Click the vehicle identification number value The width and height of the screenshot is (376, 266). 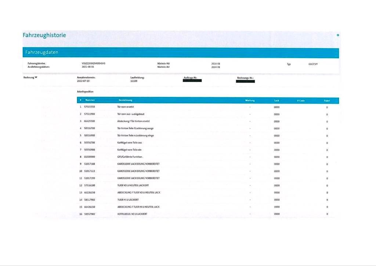[x=94, y=63]
